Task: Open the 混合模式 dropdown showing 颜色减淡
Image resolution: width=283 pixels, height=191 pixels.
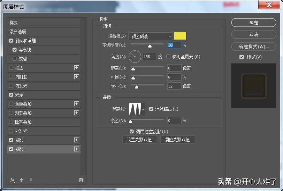Action: tap(150, 36)
